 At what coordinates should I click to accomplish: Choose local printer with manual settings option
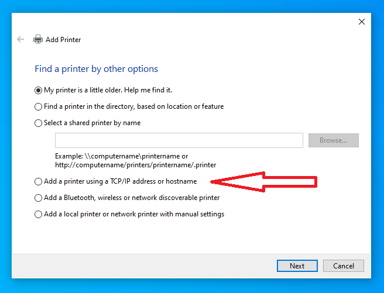point(39,214)
